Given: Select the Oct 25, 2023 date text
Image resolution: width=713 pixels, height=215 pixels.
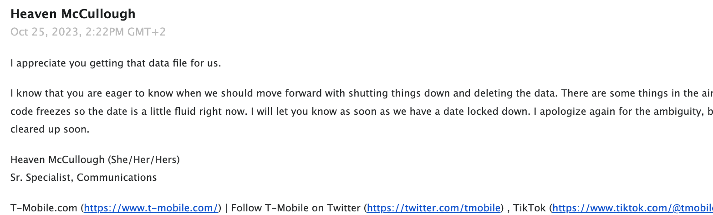Looking at the screenshot, I should tap(46, 32).
